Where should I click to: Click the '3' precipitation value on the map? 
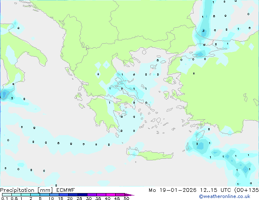pyautogui.click(x=203, y=31)
